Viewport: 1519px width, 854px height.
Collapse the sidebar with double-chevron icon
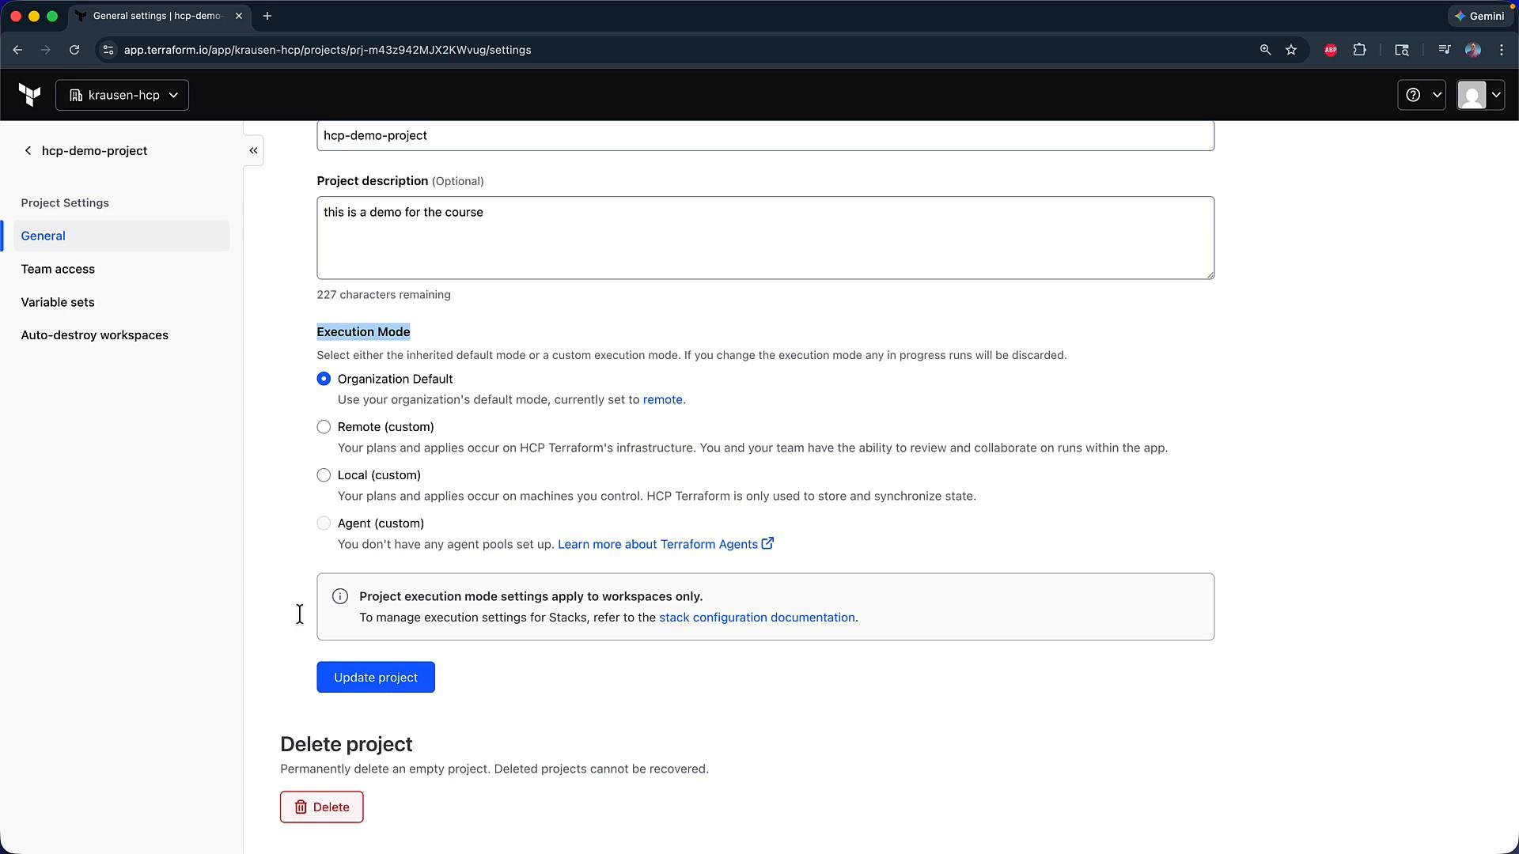(253, 150)
